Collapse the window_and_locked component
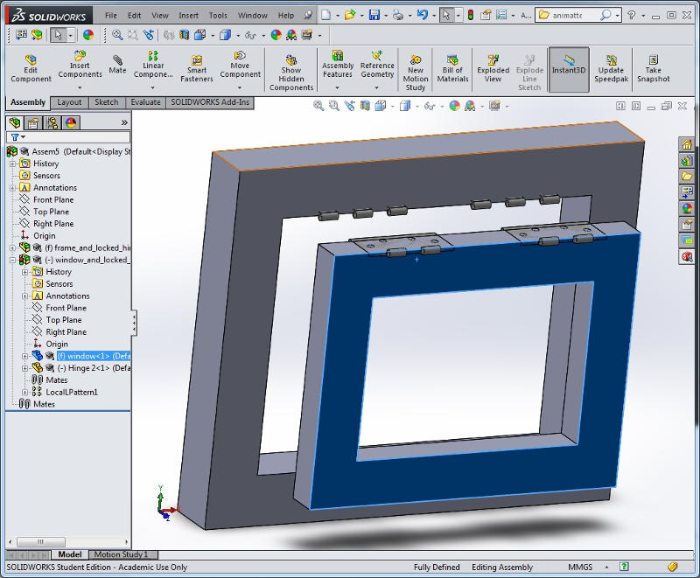This screenshot has height=578, width=700. coord(12,260)
